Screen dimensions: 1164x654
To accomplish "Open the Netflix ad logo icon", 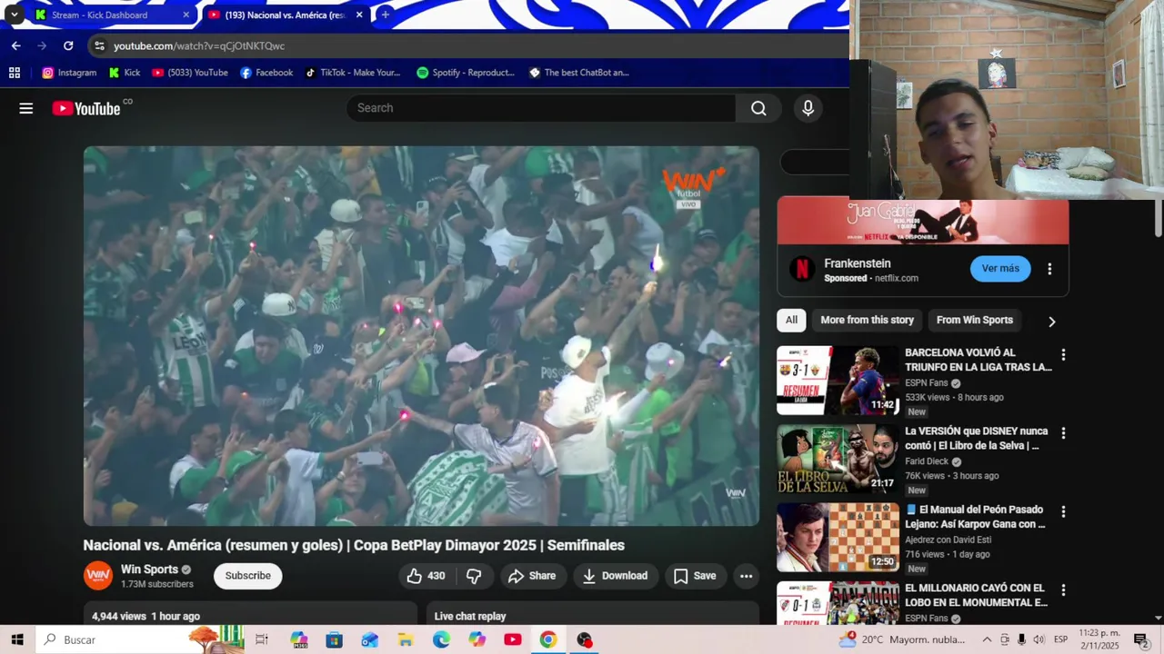I will point(801,269).
